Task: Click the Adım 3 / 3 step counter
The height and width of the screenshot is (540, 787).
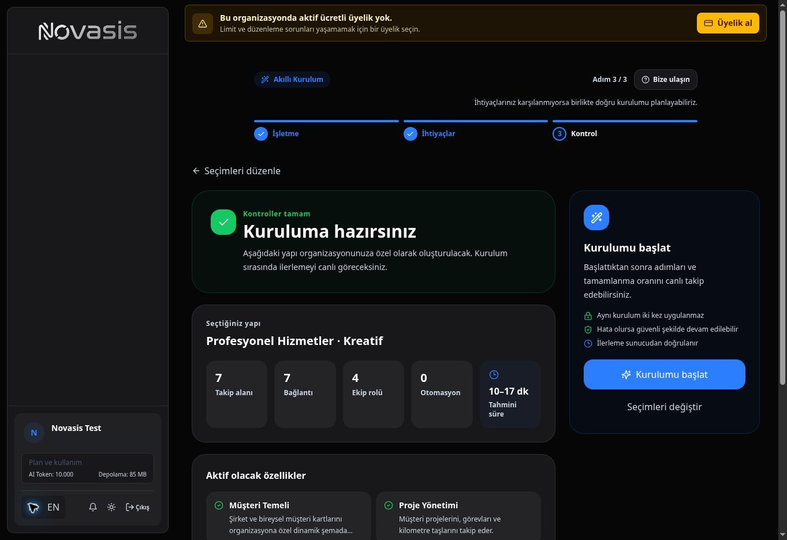Action: pyautogui.click(x=610, y=80)
